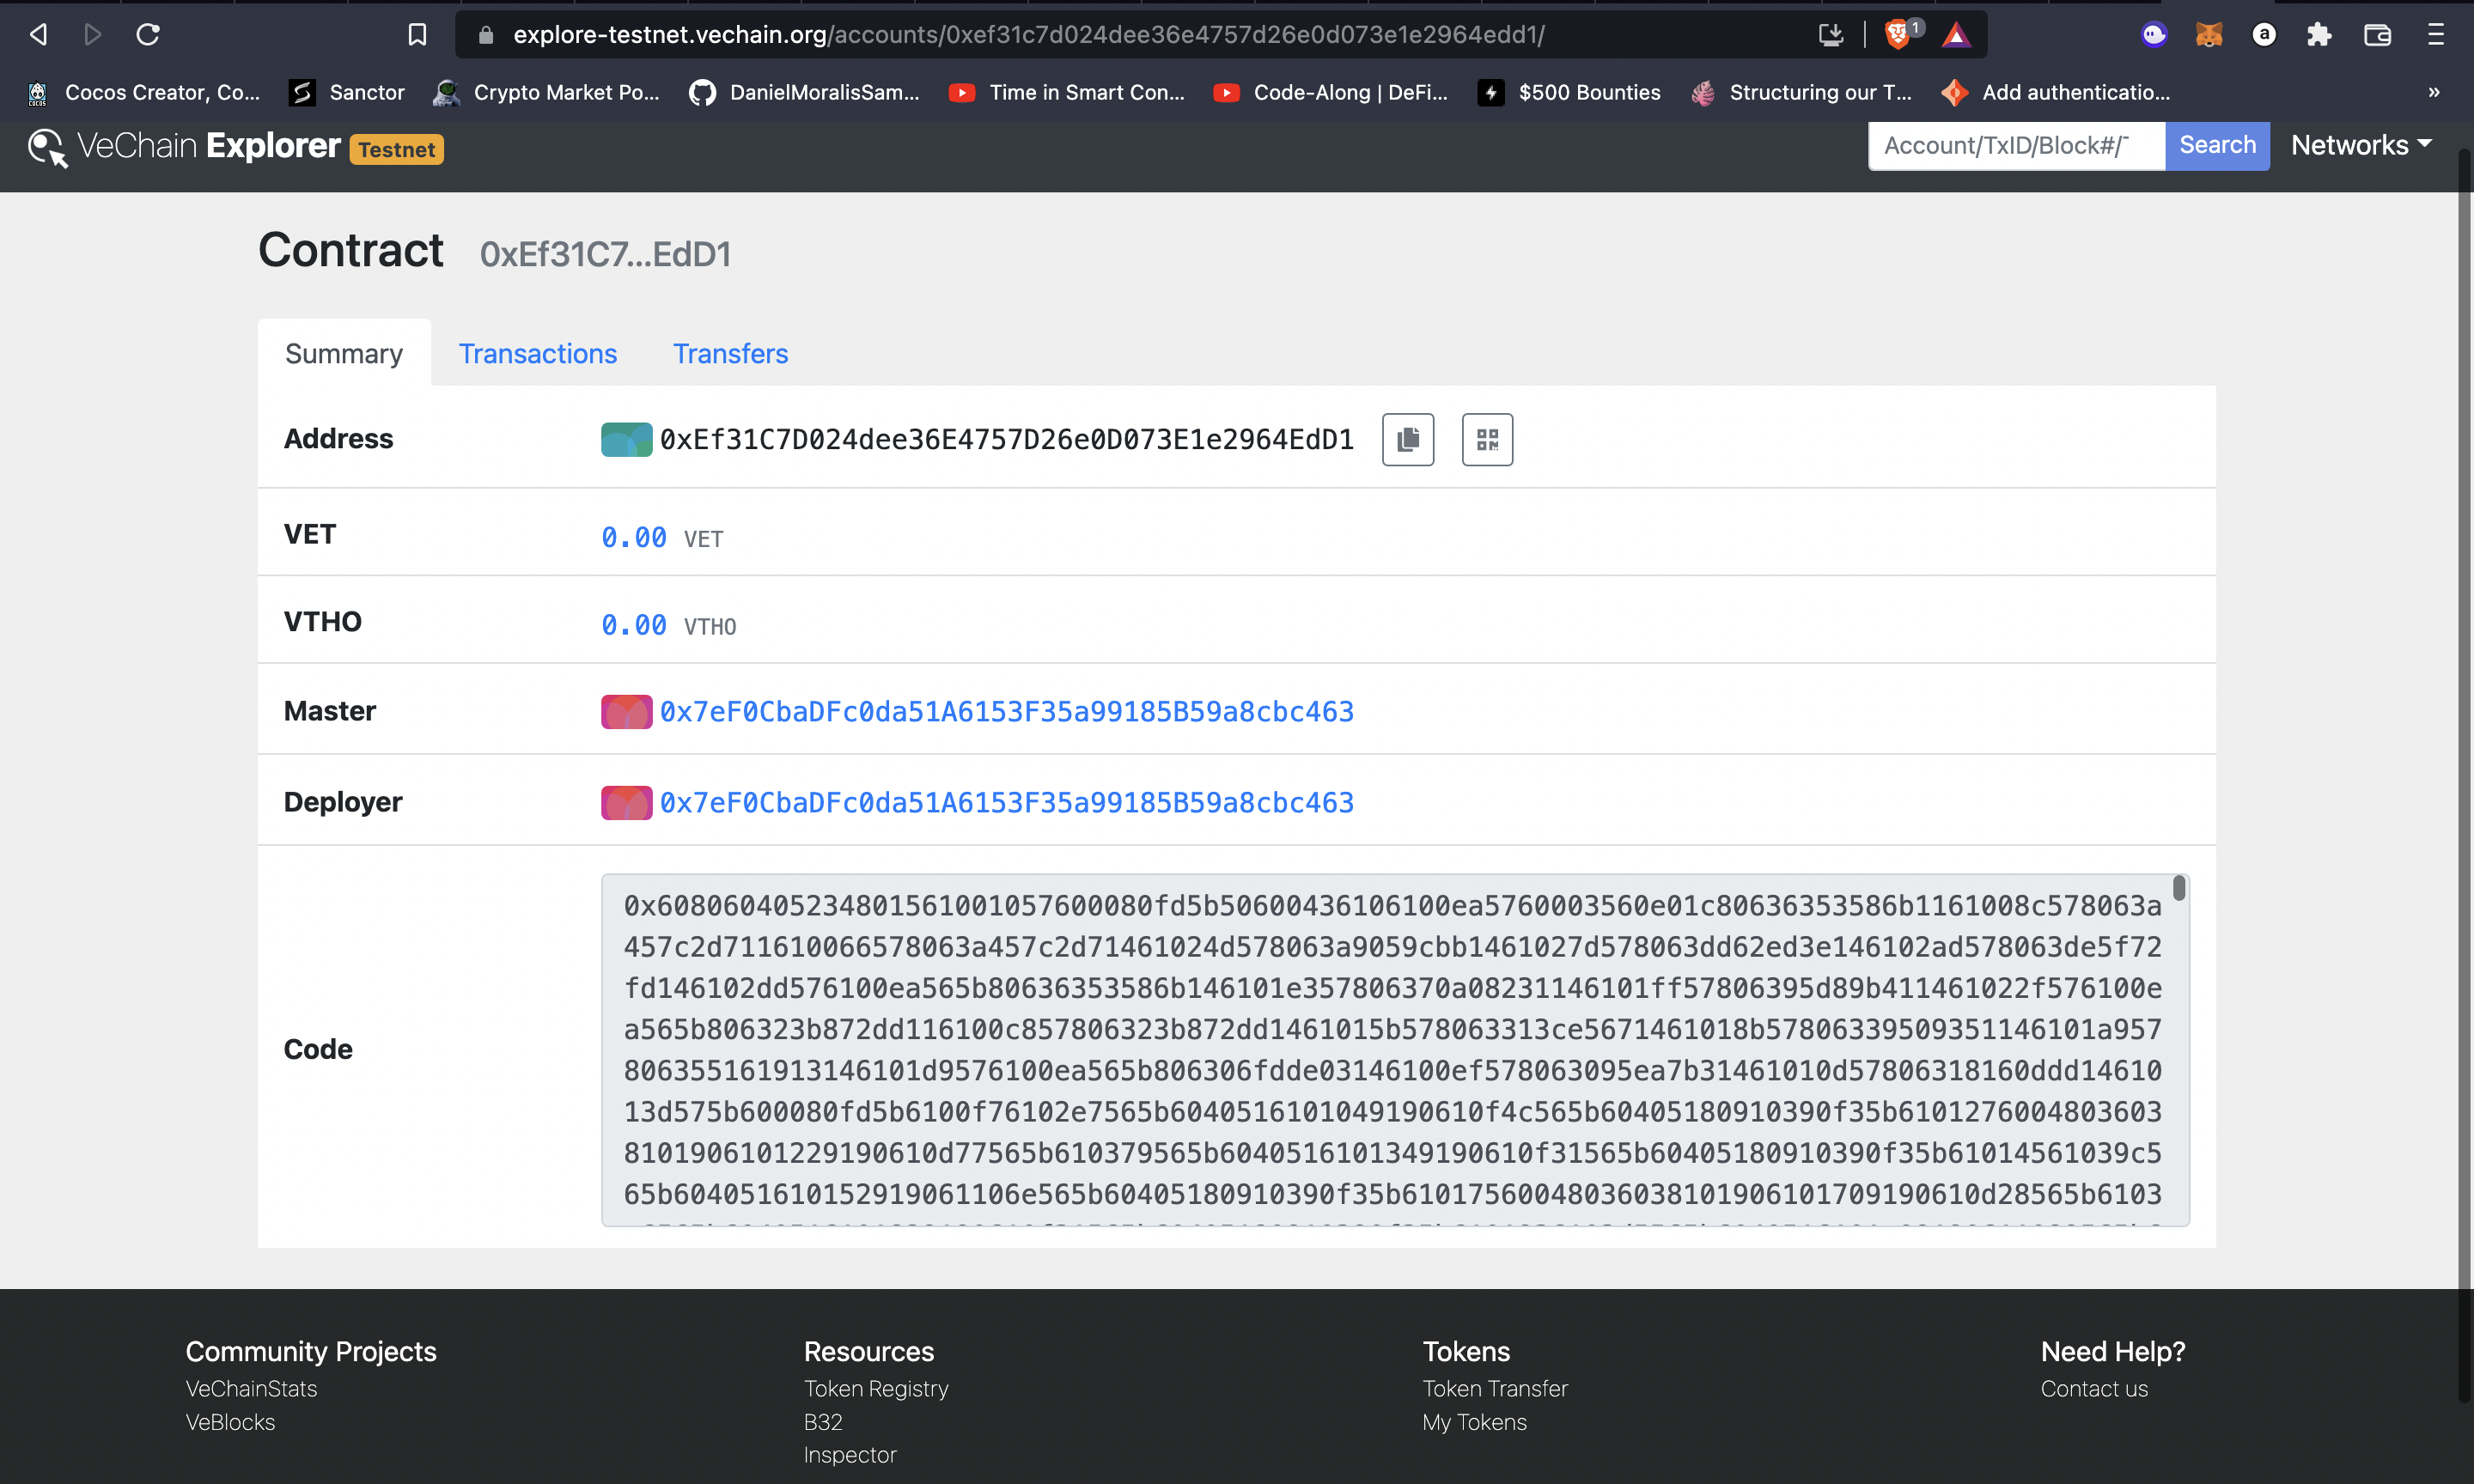The height and width of the screenshot is (1484, 2474).
Task: Focus the Account/TxID/Block search field
Action: click(2015, 146)
